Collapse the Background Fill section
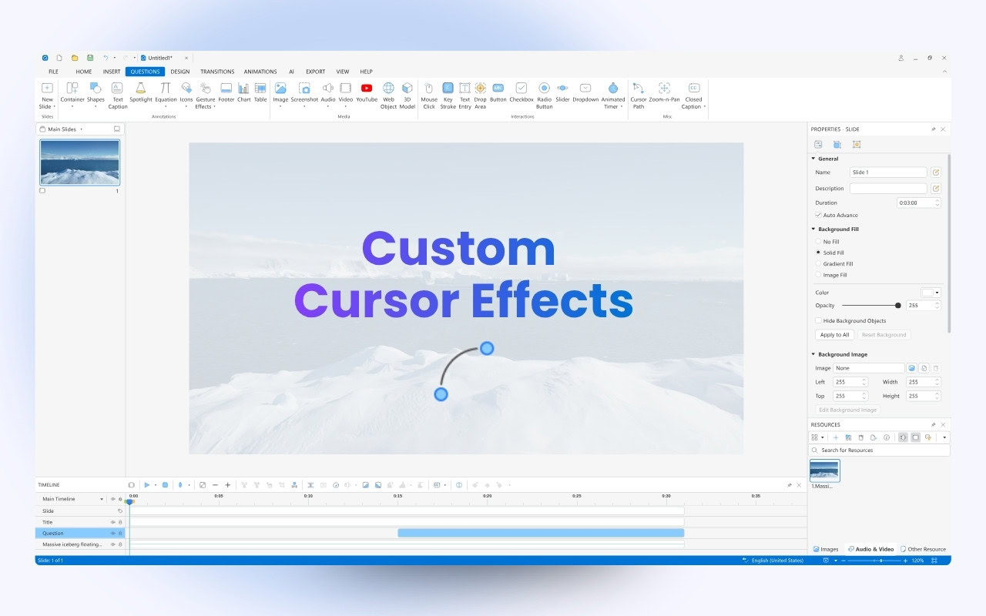This screenshot has width=986, height=616. coord(813,229)
